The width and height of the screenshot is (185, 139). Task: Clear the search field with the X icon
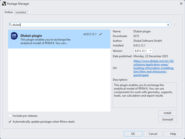(168, 25)
